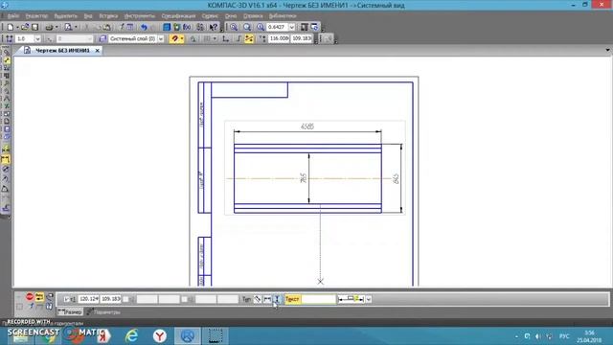Click the Open file icon
Screen dimensions: 613x345
pyautogui.click(x=25, y=27)
